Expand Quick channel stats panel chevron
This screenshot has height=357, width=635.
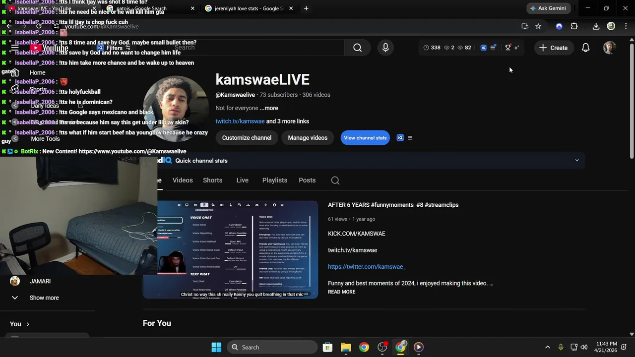coord(576,161)
